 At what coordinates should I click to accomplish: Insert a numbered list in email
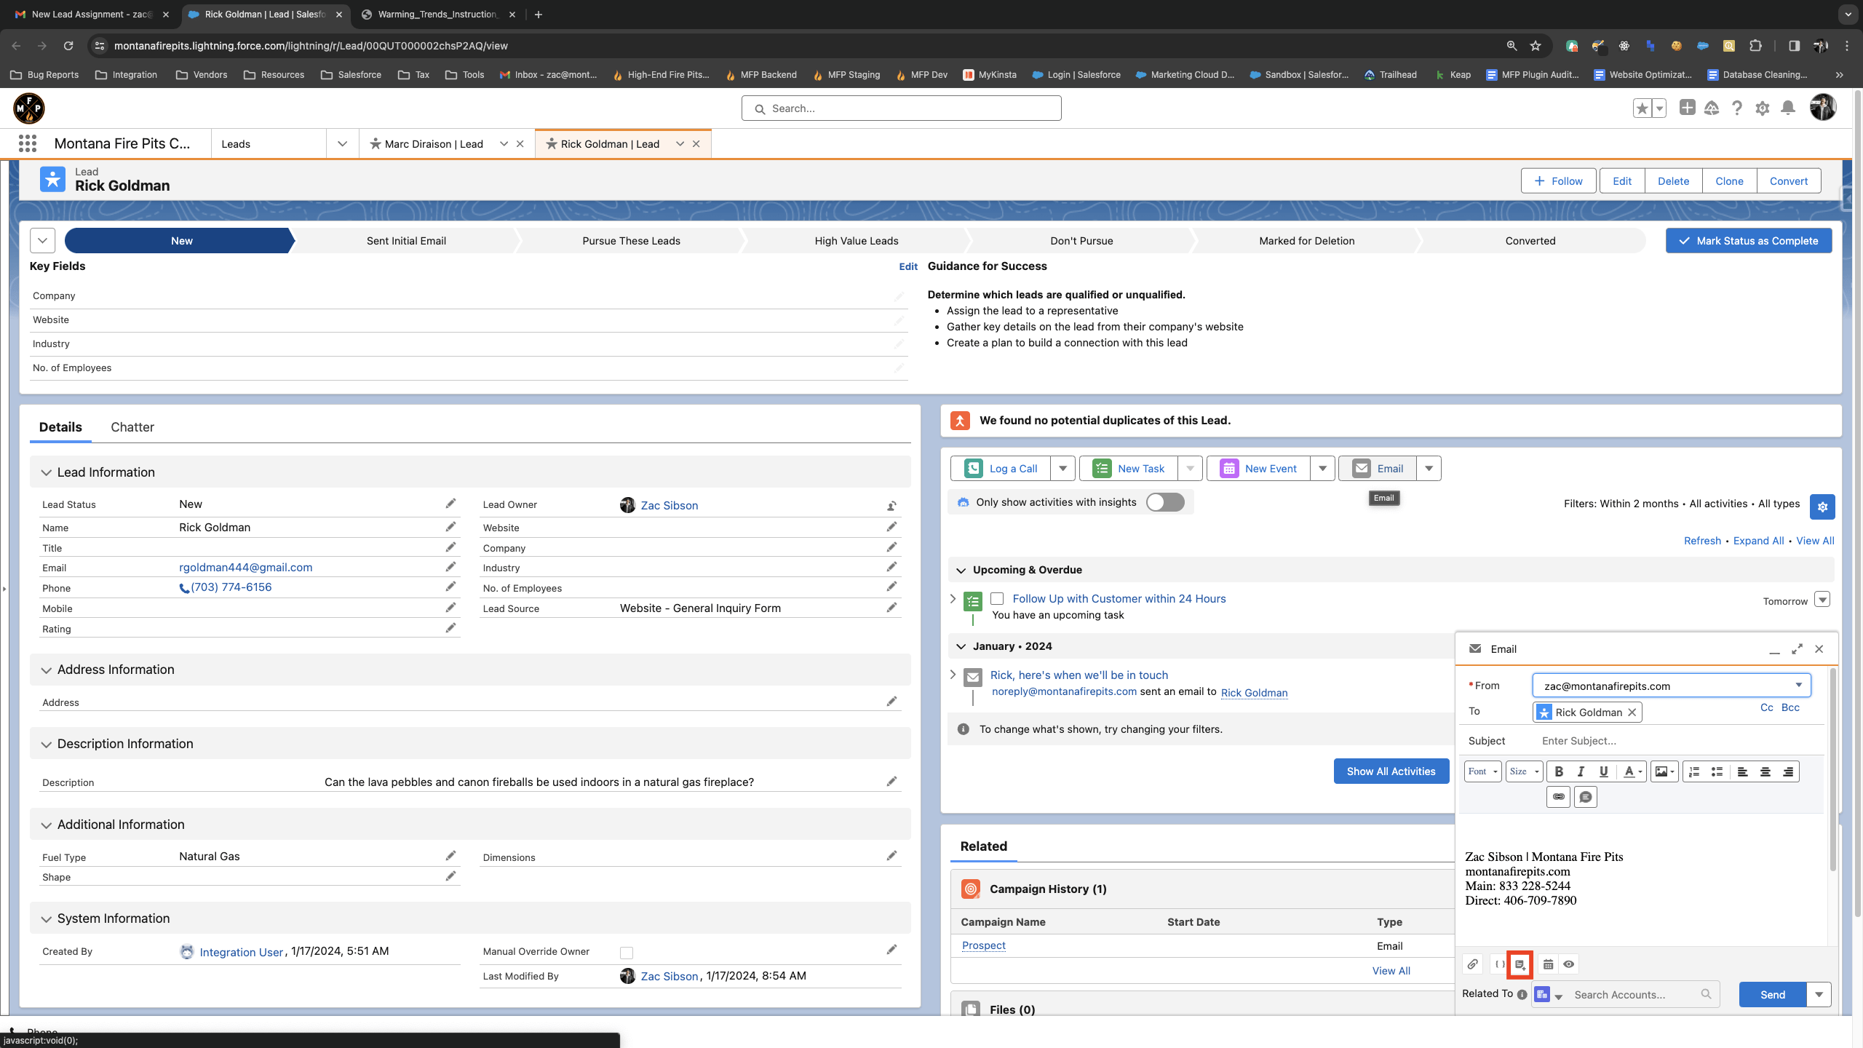point(1694,771)
